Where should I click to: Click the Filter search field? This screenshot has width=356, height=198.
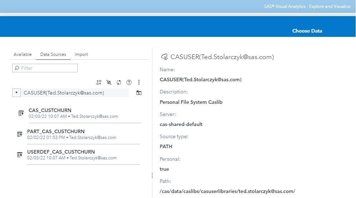(45, 68)
